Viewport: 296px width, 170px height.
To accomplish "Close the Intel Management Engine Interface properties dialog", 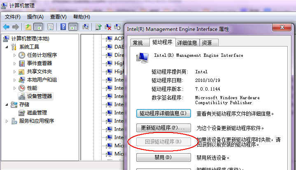I will 282,27.
